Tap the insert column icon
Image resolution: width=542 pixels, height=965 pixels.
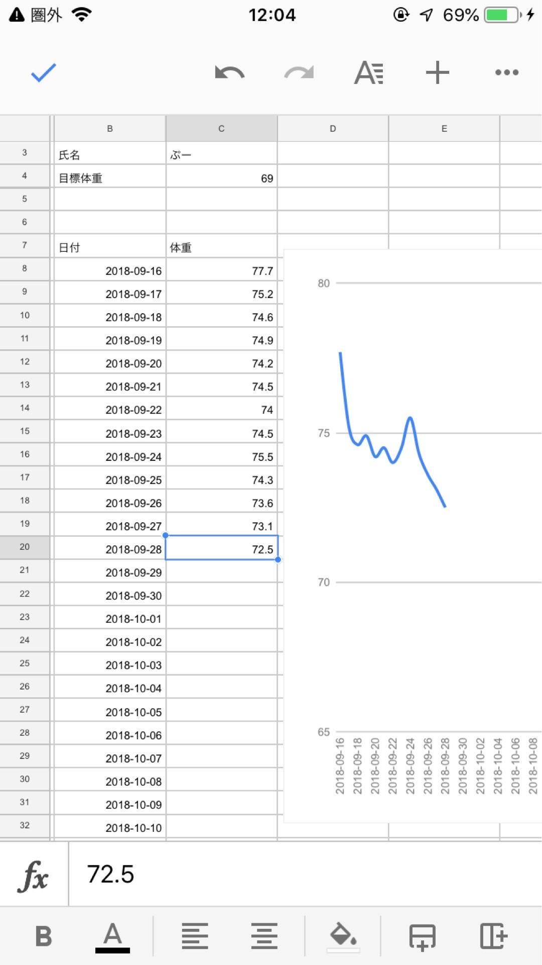click(494, 936)
